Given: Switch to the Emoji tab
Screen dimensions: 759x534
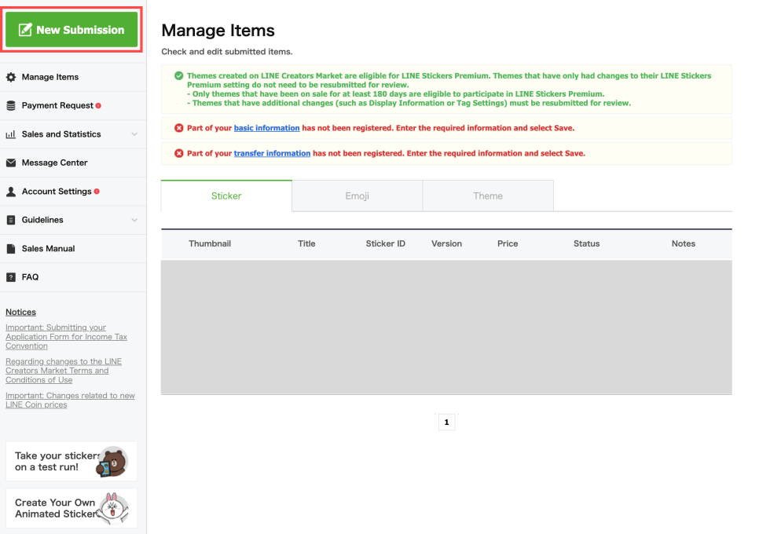Looking at the screenshot, I should 357,196.
